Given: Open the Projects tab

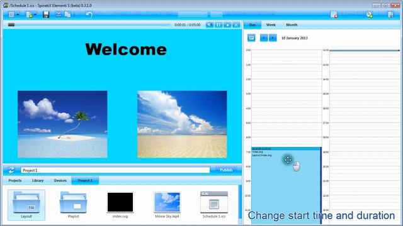Looking at the screenshot, I should (15, 180).
